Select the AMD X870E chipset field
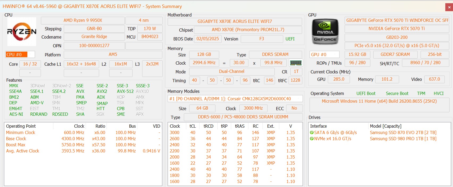 [x=248, y=30]
